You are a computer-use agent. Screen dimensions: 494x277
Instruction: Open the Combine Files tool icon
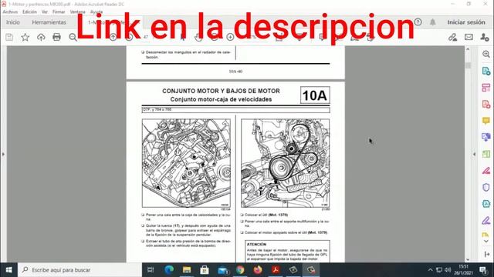tap(486, 137)
